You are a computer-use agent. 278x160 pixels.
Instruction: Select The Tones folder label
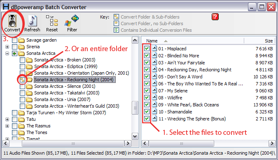tap(37, 132)
